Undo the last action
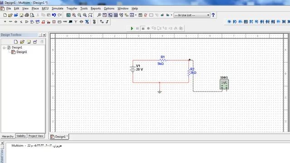Image resolution: width=290 pixels, height=163 pixels. pyautogui.click(x=54, y=15)
